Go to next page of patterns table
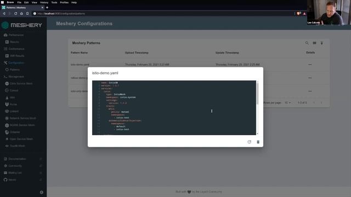This screenshot has width=351, height=197. (321, 103)
